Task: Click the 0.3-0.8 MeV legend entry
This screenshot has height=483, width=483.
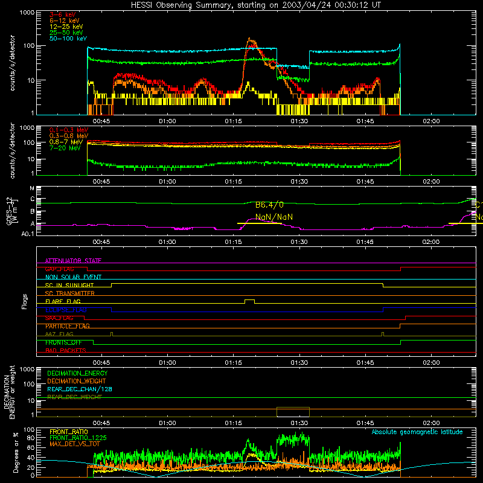Action: pos(69,136)
